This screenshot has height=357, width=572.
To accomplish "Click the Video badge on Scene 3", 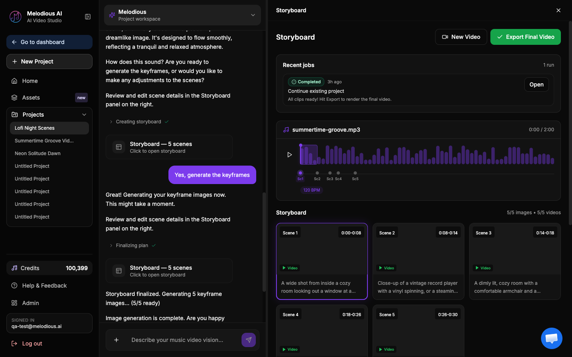I will (483, 268).
